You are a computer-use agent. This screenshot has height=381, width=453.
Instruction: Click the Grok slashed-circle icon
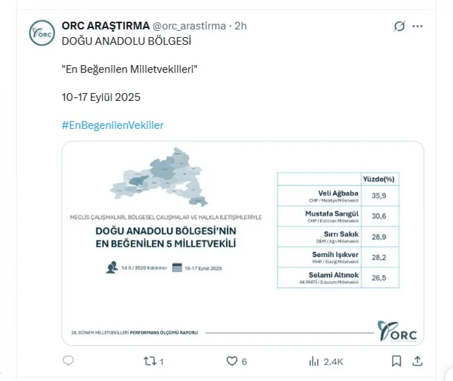tap(399, 26)
